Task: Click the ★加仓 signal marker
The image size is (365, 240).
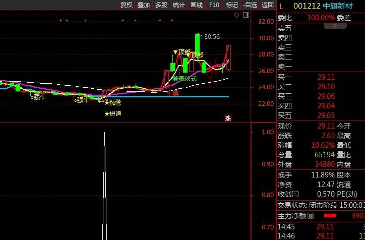Action: tap(113, 103)
